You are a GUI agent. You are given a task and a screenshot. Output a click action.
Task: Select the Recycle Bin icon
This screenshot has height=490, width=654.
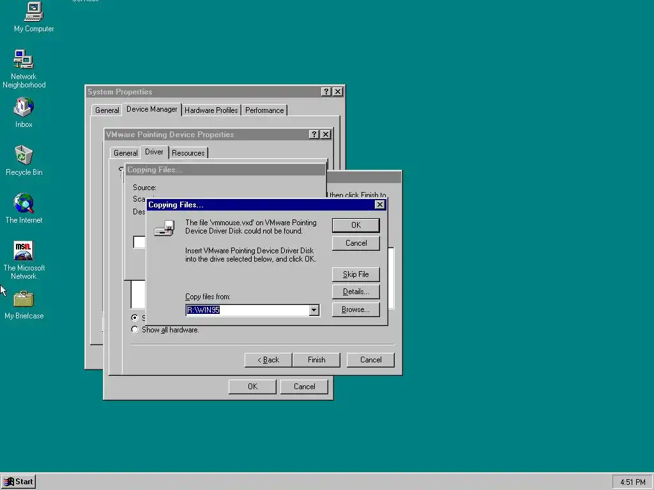(24, 160)
